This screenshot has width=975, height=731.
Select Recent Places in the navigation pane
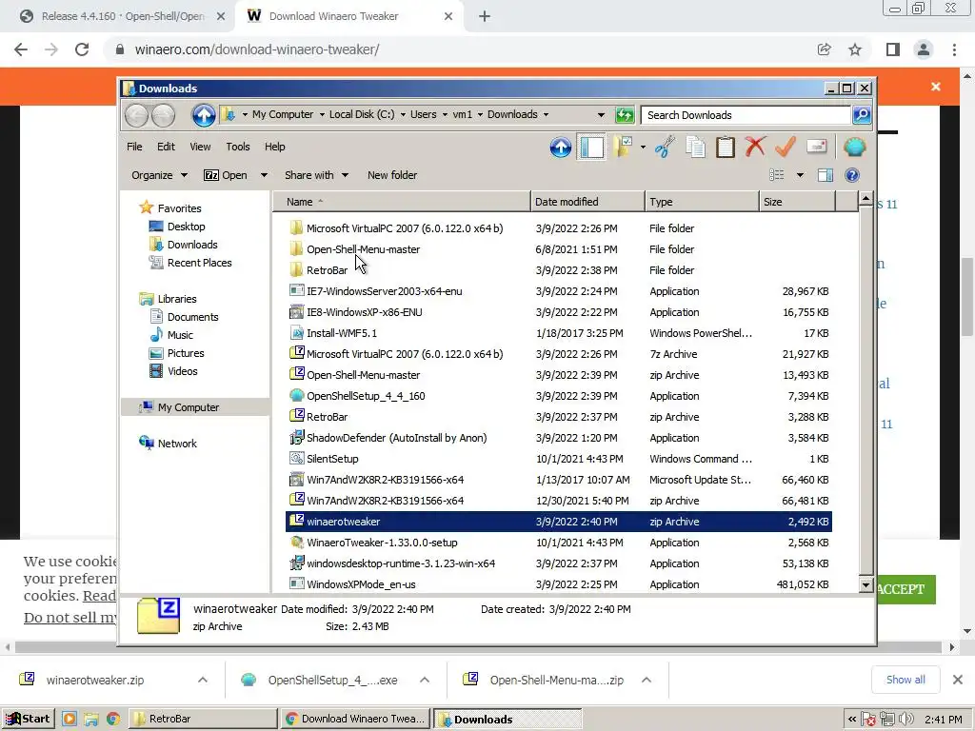click(x=199, y=263)
